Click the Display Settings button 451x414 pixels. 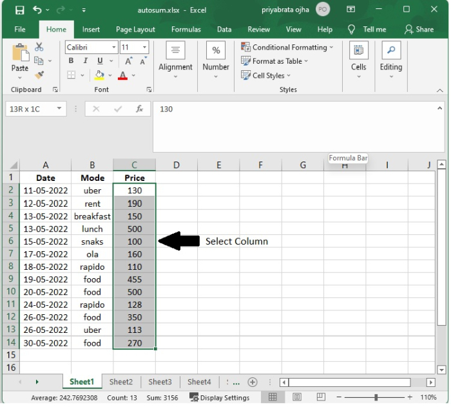coord(220,398)
